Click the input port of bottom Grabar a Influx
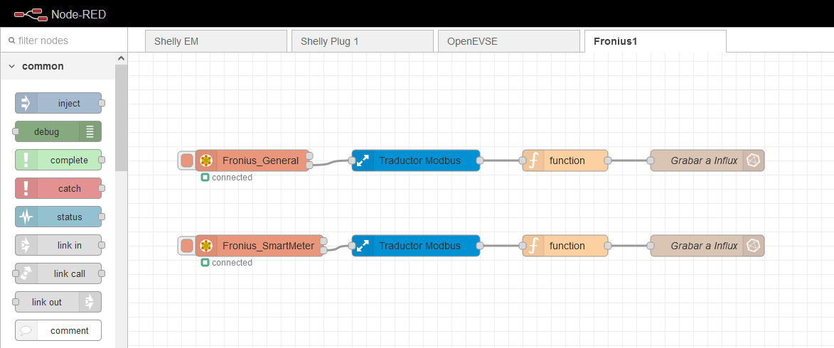The image size is (834, 348). [x=651, y=246]
